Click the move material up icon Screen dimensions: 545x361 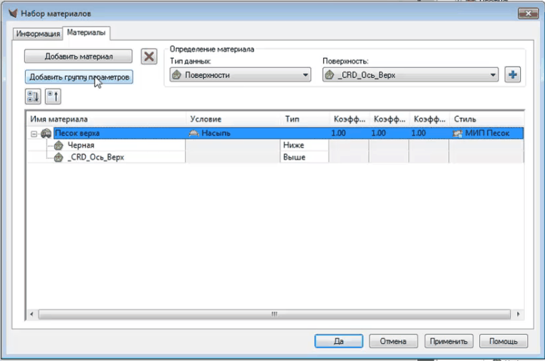pos(52,96)
